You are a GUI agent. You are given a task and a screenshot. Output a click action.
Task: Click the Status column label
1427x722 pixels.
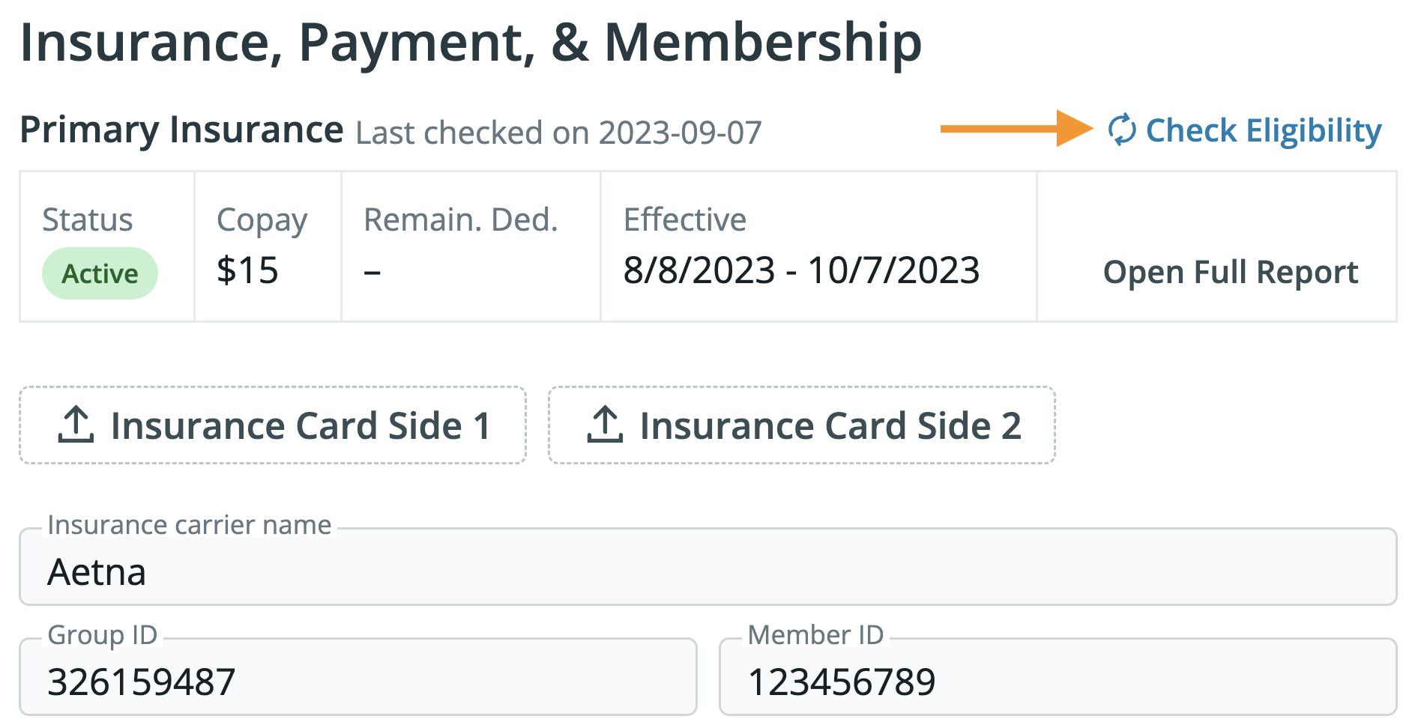(88, 219)
